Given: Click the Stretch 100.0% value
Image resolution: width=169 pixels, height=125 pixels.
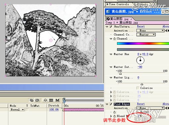Looking at the screenshot, I should (x=54, y=110).
